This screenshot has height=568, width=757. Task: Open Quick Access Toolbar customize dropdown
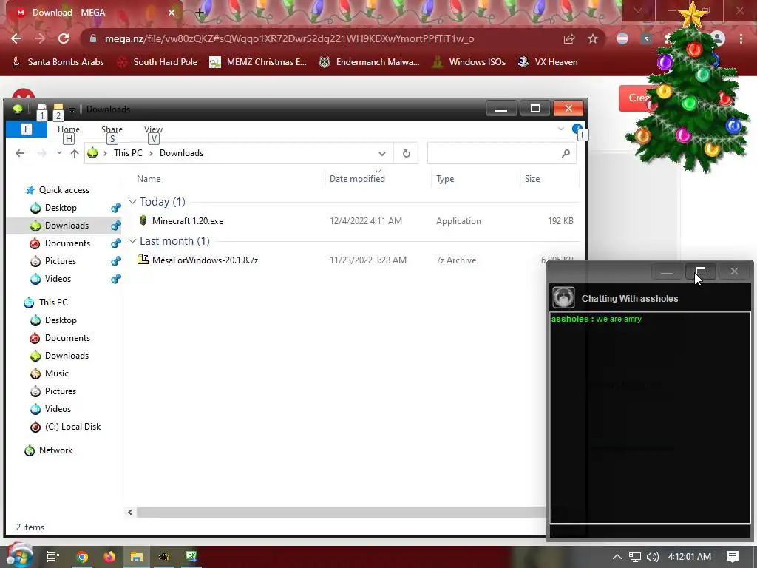coord(72,110)
